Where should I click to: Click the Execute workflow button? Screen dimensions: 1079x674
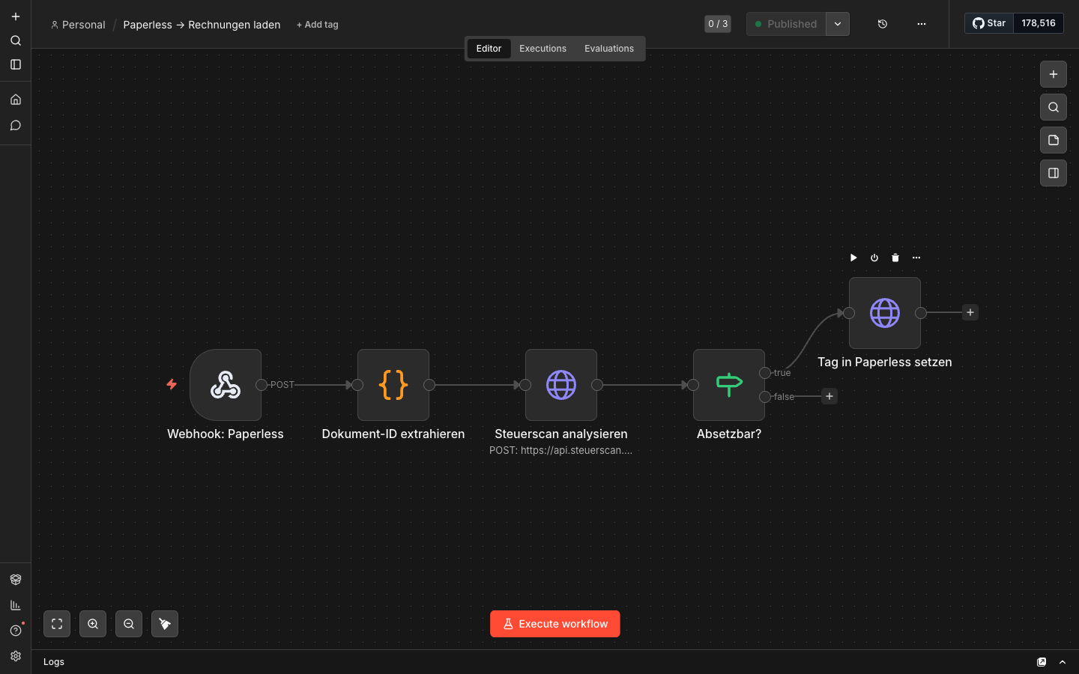pos(554,624)
